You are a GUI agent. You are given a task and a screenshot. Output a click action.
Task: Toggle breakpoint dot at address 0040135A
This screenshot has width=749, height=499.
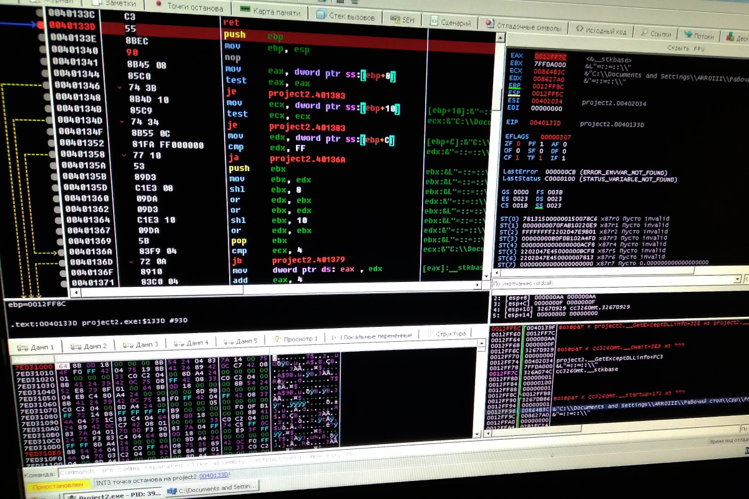(x=53, y=166)
